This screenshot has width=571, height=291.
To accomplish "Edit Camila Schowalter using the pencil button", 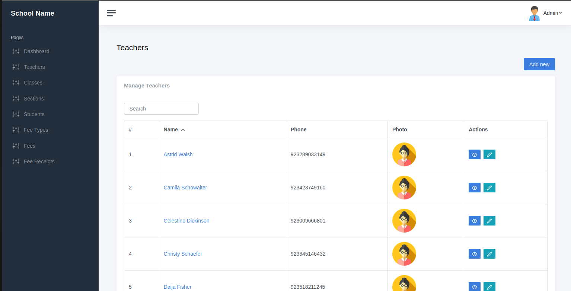I will pos(489,188).
